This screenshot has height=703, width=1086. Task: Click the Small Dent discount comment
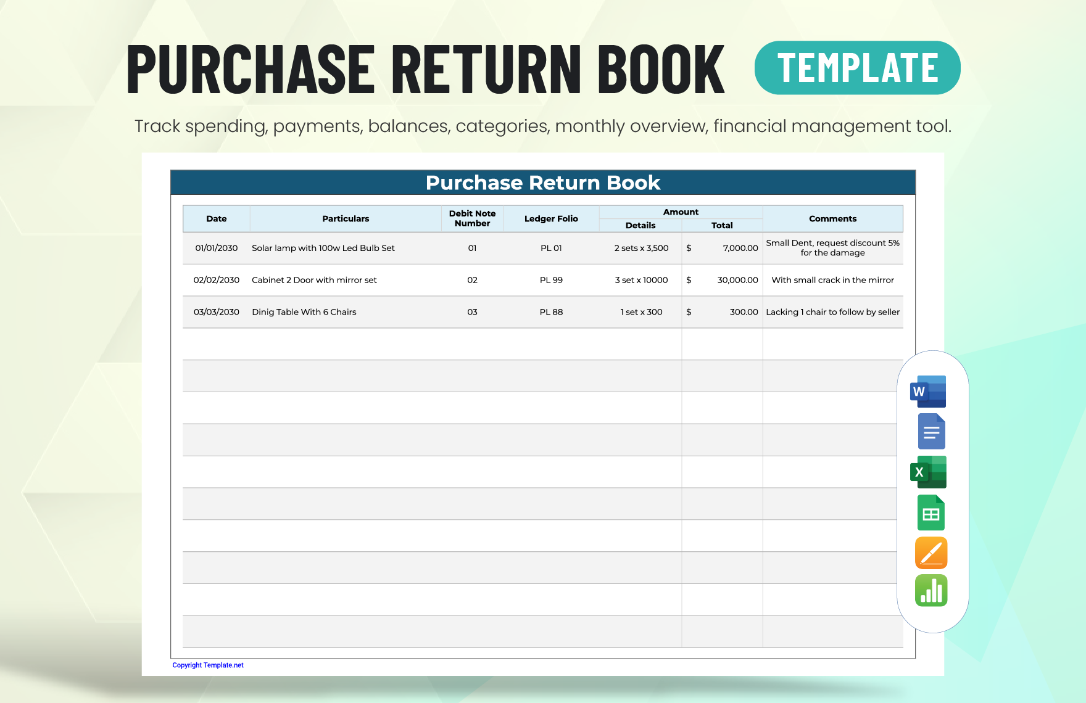(x=833, y=248)
